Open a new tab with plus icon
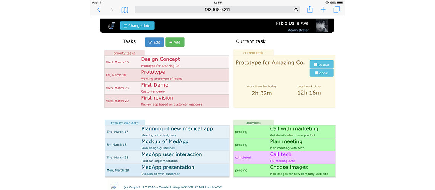Image resolution: width=435 pixels, height=190 pixels. tap(323, 10)
